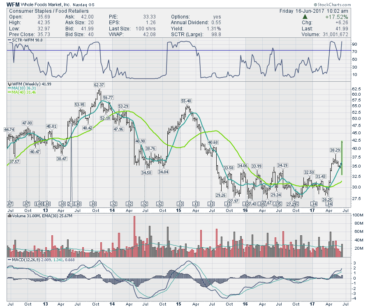370x308 pixels.
Task: Select the green up-arrow change indicator
Action: [x=305, y=17]
